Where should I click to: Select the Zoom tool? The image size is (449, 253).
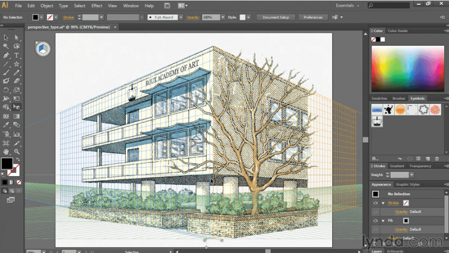[17, 151]
